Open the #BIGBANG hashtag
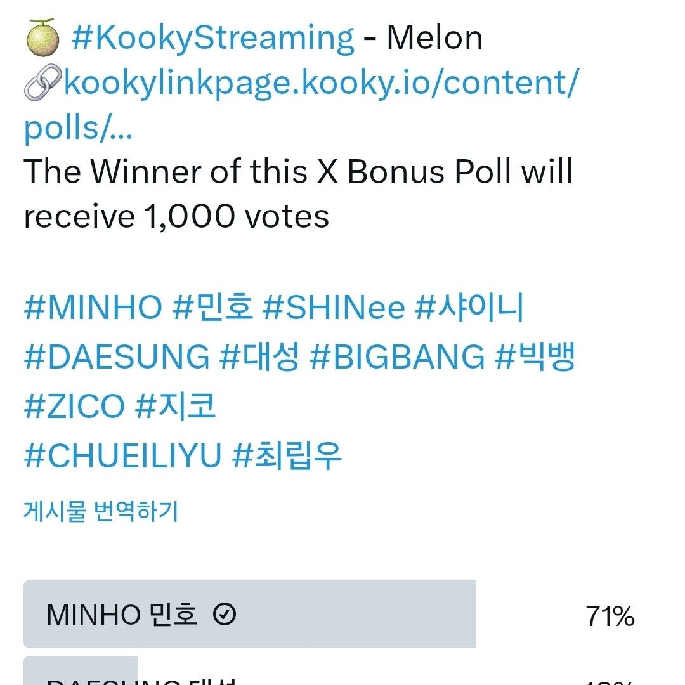This screenshot has width=685, height=685. click(x=397, y=357)
